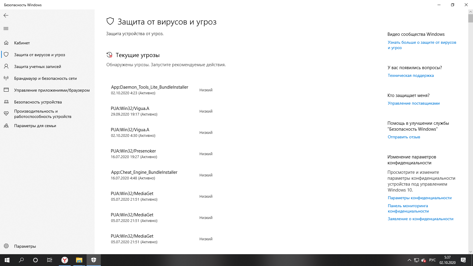Open Безопасность устройства section
Image resolution: width=473 pixels, height=266 pixels.
[47, 102]
